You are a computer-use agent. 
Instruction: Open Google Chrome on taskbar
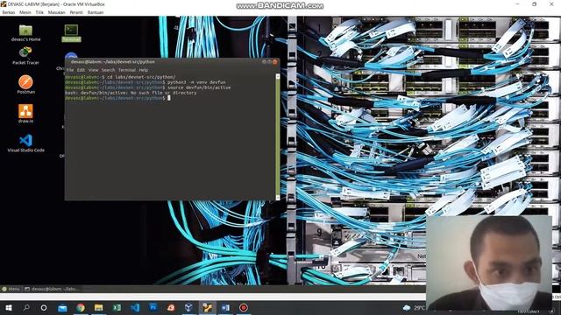tap(81, 307)
